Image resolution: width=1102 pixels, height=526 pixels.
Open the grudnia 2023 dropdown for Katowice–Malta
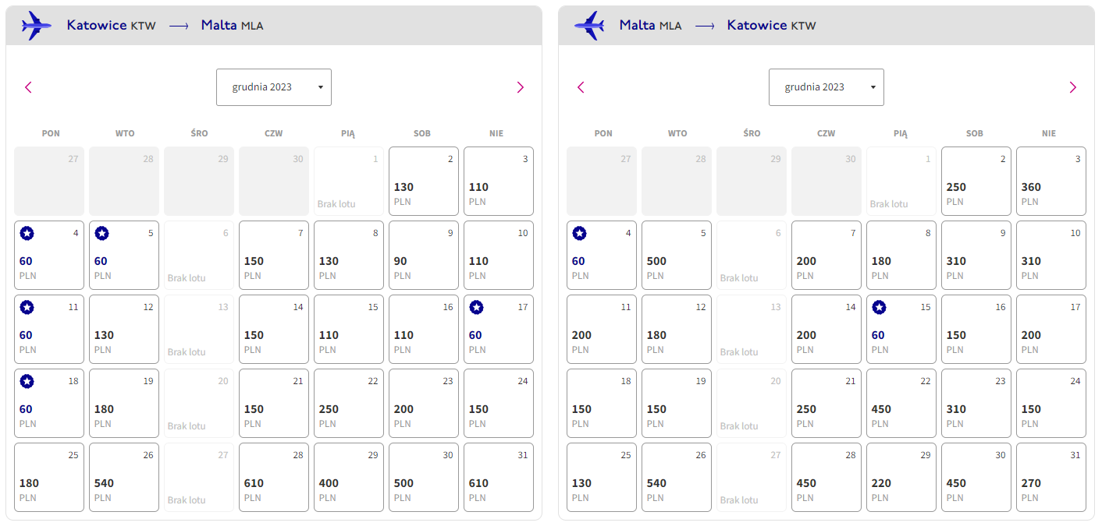274,87
